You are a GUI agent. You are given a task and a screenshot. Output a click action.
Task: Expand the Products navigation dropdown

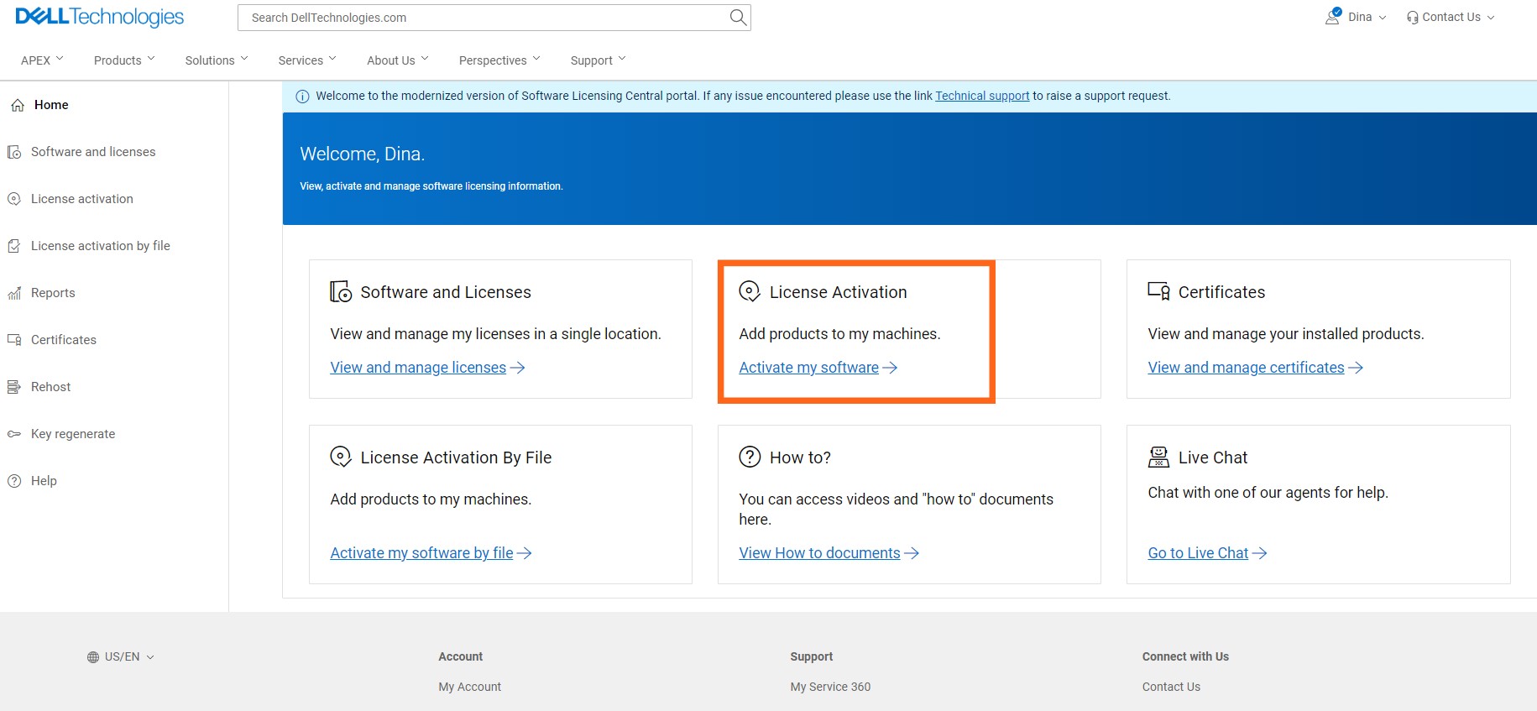click(x=124, y=60)
